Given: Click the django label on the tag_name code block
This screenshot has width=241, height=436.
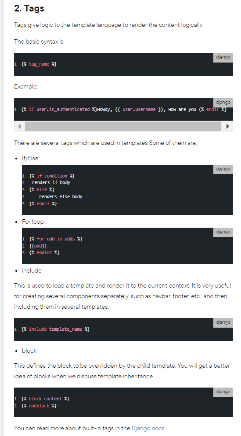Looking at the screenshot, I should pyautogui.click(x=223, y=58).
